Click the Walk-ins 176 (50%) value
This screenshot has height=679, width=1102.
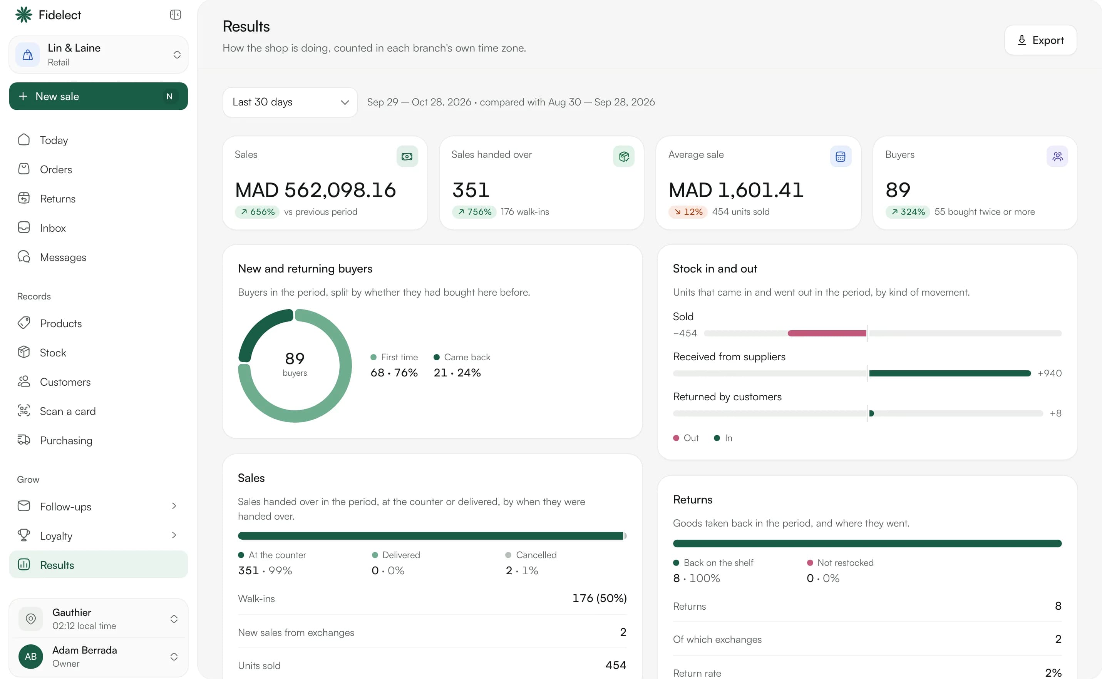click(x=599, y=598)
